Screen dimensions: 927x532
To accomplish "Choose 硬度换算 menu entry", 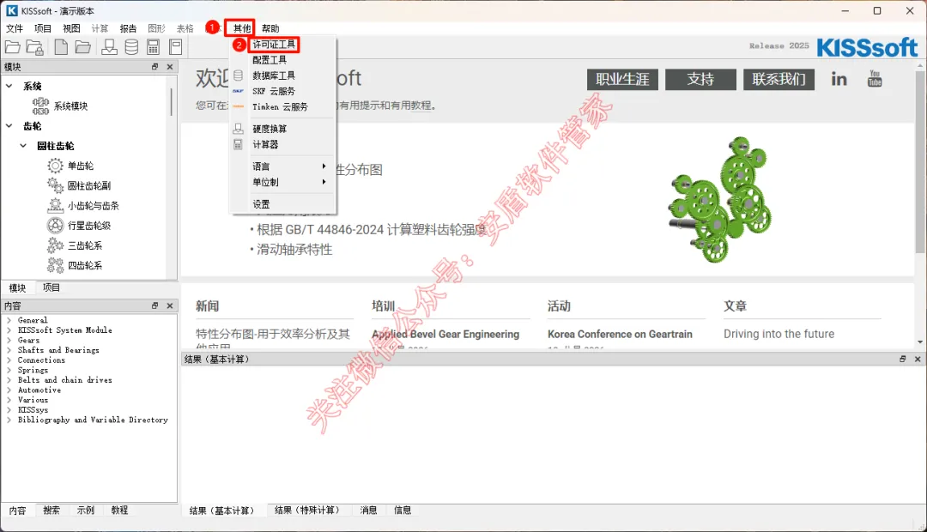I will point(282,129).
